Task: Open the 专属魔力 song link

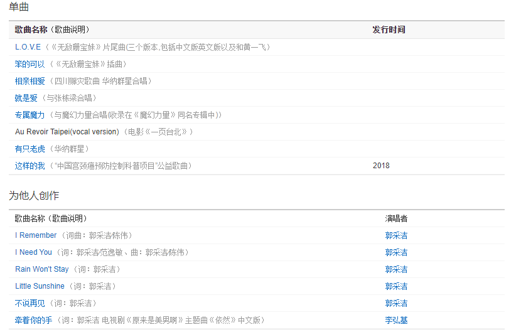Action: point(30,115)
